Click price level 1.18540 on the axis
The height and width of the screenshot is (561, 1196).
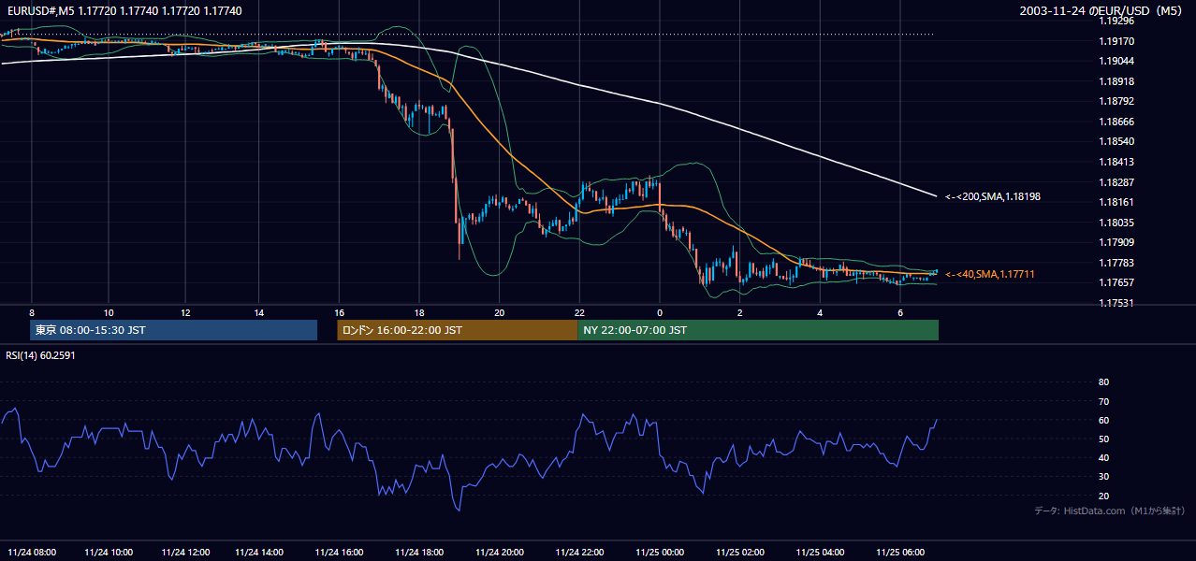coord(1116,141)
